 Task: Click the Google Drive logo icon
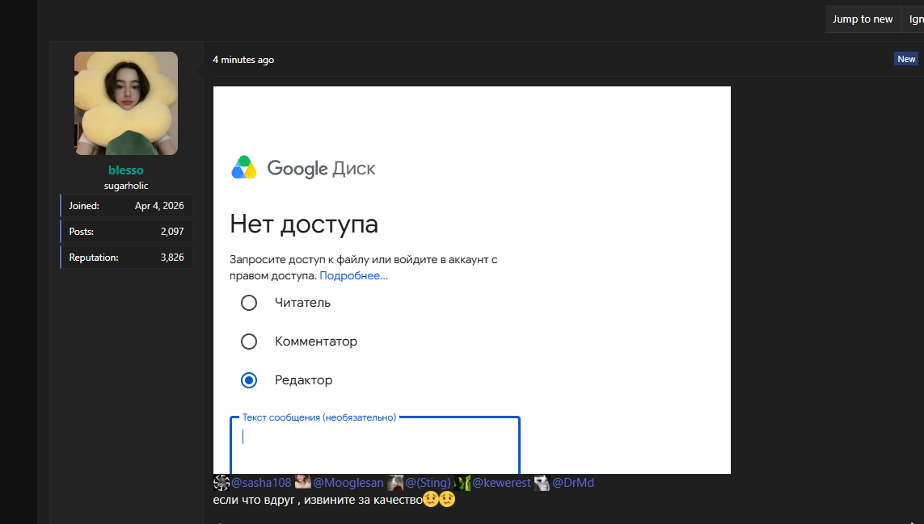(x=244, y=168)
